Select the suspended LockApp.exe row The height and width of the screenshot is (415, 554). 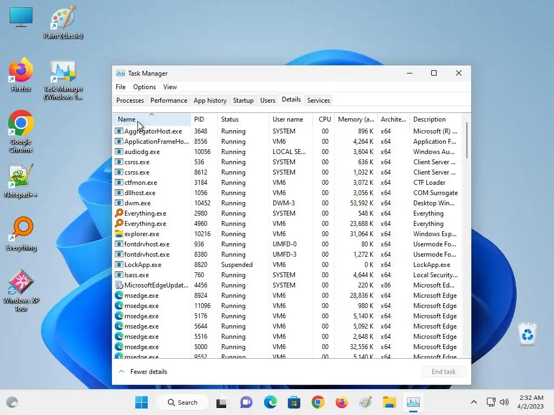[x=287, y=265]
